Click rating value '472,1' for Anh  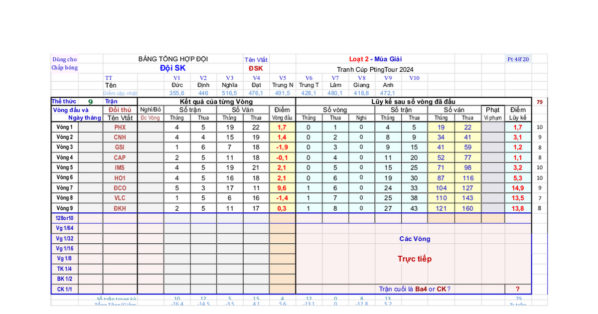(x=388, y=93)
